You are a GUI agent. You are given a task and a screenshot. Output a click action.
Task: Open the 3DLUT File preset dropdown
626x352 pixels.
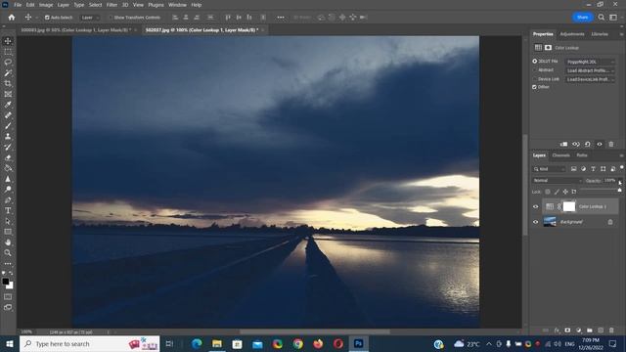(591, 62)
